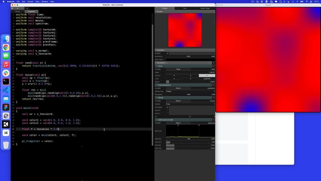Open the Trash in the dock
The image size is (321, 181).
6,145
